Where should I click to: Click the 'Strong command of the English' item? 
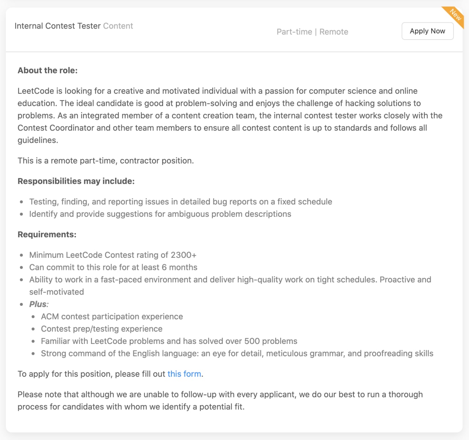[x=237, y=353]
